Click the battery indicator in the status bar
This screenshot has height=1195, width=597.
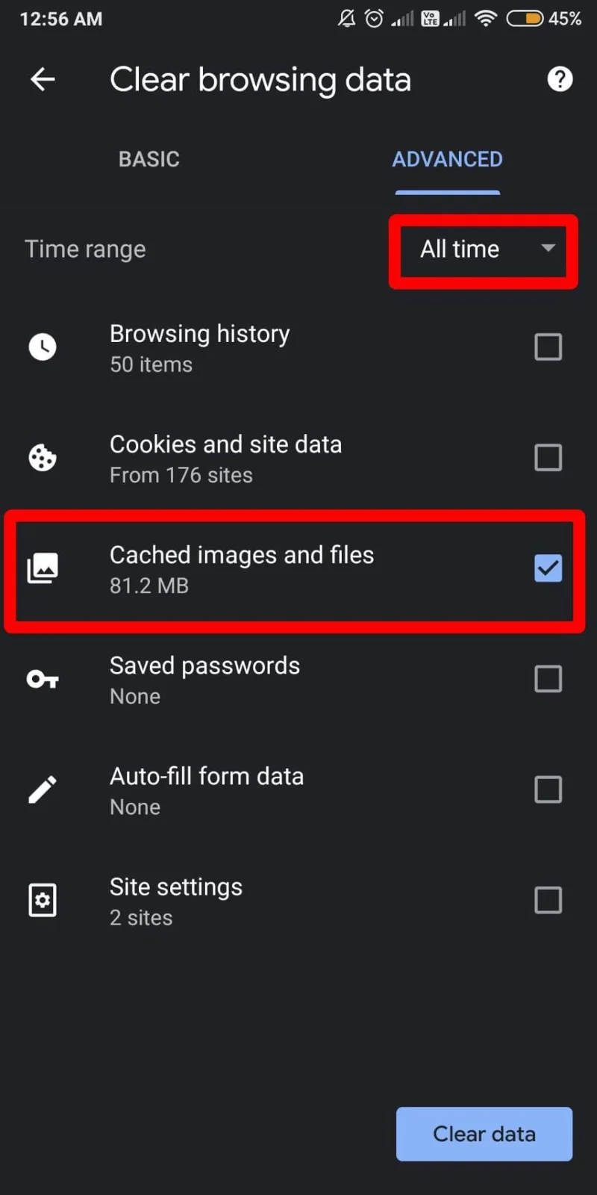point(525,19)
